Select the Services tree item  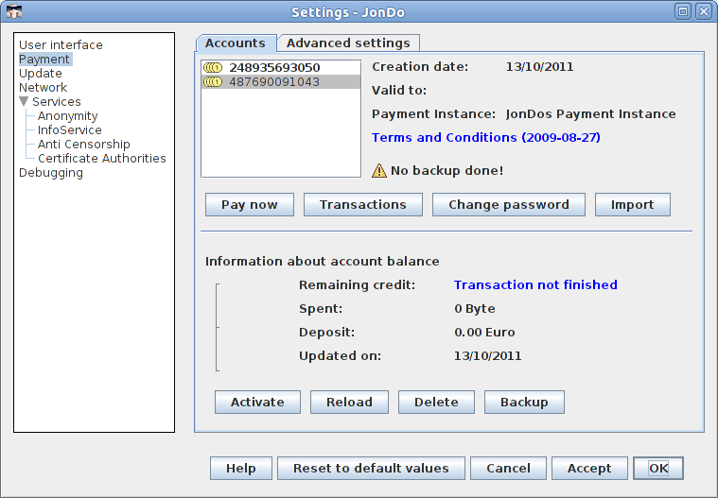point(57,101)
